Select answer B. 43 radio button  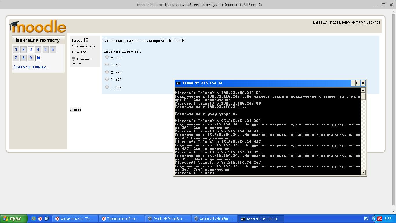point(107,65)
